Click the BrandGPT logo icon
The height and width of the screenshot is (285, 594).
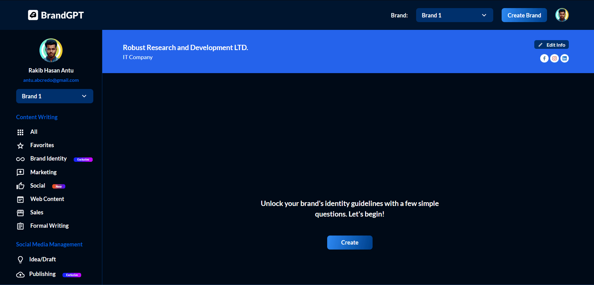pos(33,15)
